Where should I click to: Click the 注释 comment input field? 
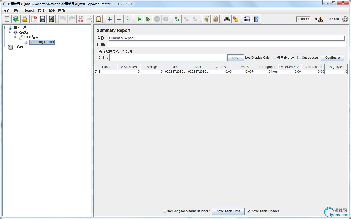[x=226, y=45]
